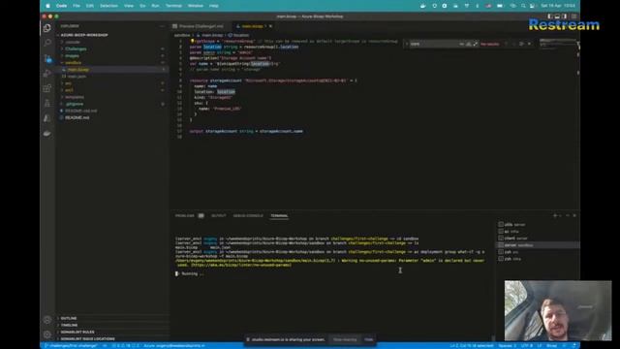Open the Extensions view
620x349 pixels.
coord(47,88)
